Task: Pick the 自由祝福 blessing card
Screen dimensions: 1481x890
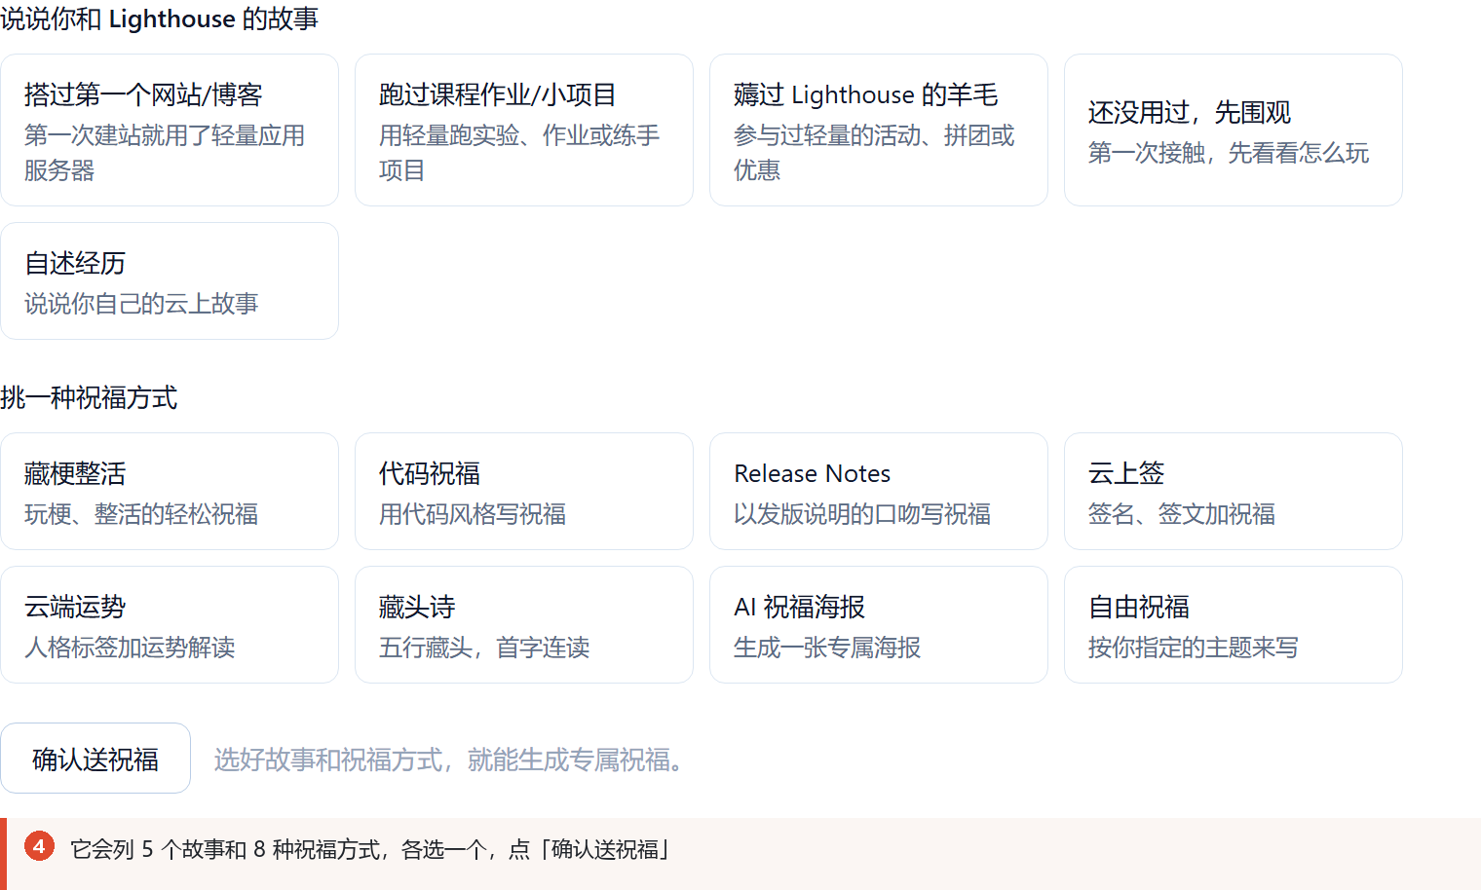Action: pyautogui.click(x=1234, y=625)
